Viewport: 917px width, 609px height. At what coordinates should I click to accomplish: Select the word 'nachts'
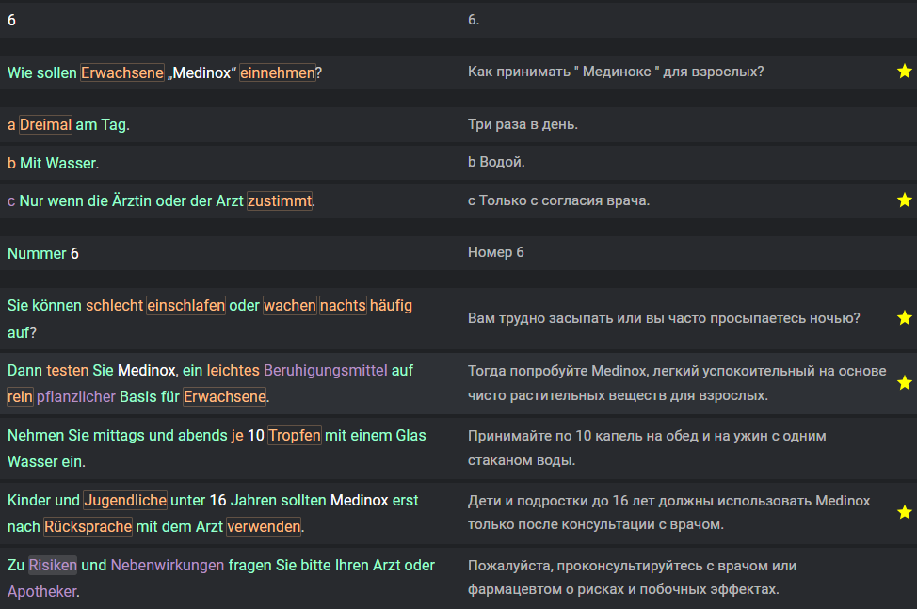pos(343,305)
